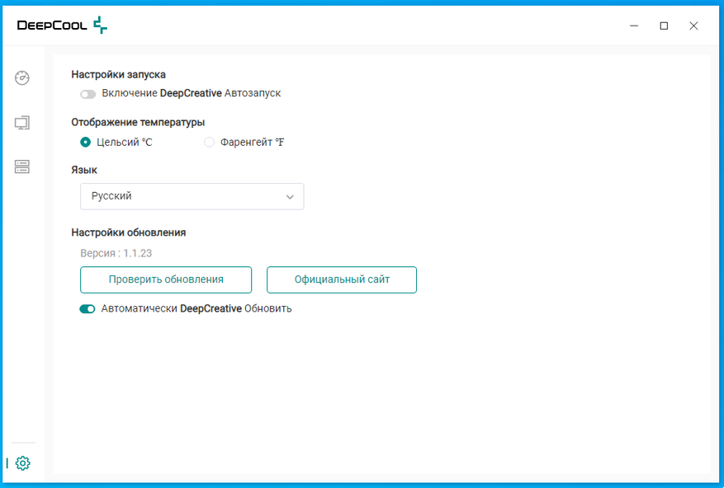
Task: Close the DeepCool window
Action: (x=693, y=26)
